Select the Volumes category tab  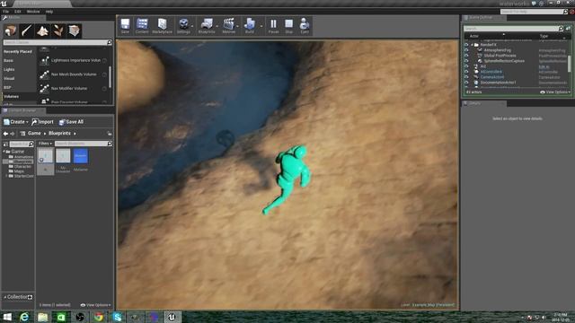[x=19, y=97]
